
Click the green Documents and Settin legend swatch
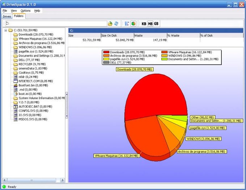(164, 59)
